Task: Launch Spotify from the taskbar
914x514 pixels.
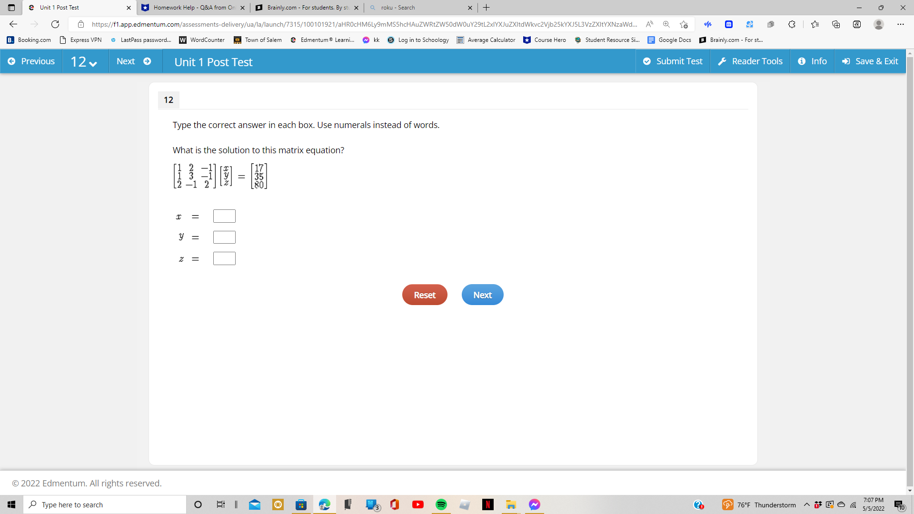Action: [x=441, y=504]
